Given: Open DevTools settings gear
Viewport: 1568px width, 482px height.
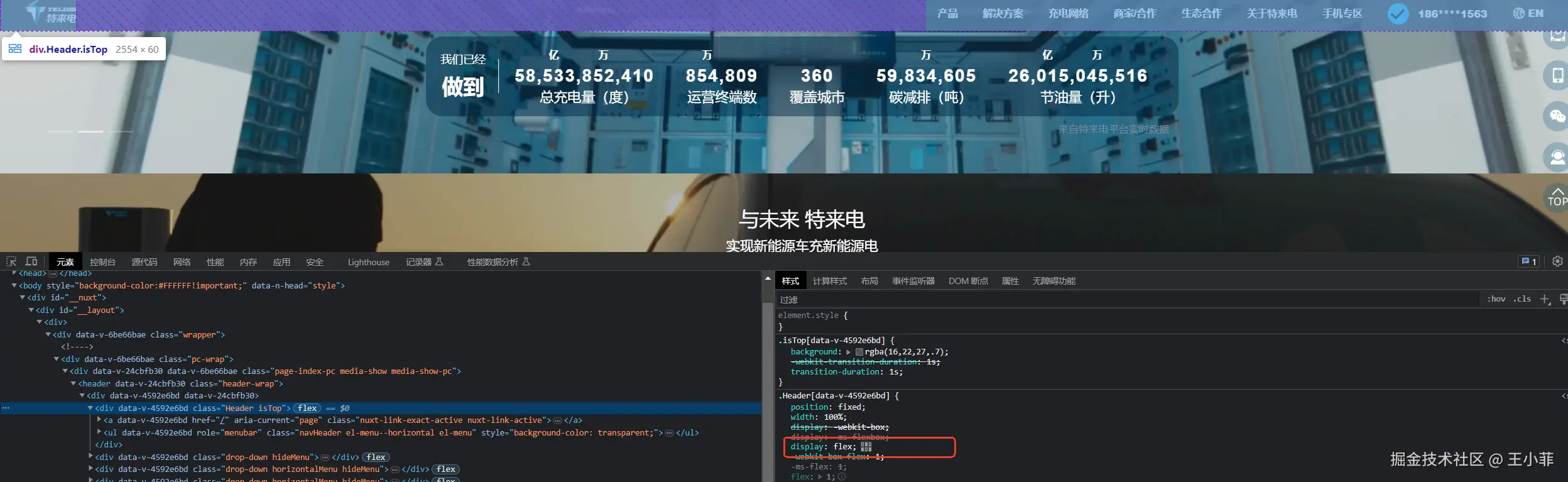Looking at the screenshot, I should pos(1557,261).
